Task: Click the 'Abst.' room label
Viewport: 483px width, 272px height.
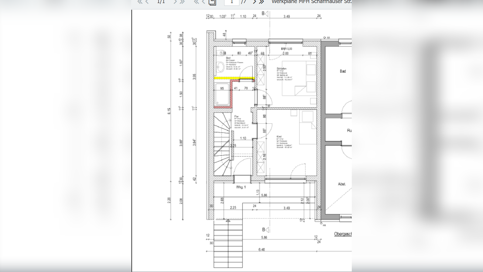Action: [x=342, y=184]
